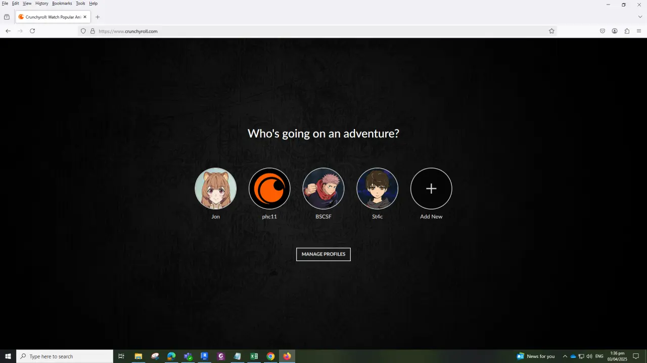Expand the list all tabs dropdown
This screenshot has height=363, width=647.
point(640,17)
